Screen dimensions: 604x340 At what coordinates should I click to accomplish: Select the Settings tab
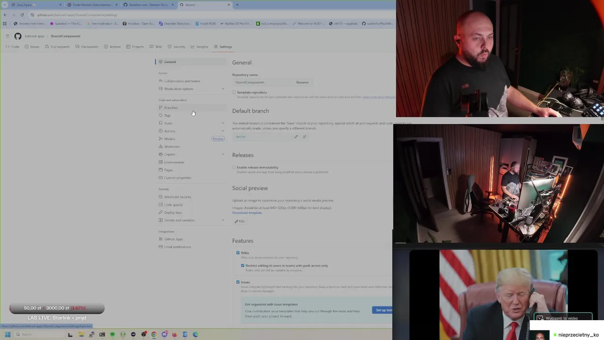(x=223, y=47)
